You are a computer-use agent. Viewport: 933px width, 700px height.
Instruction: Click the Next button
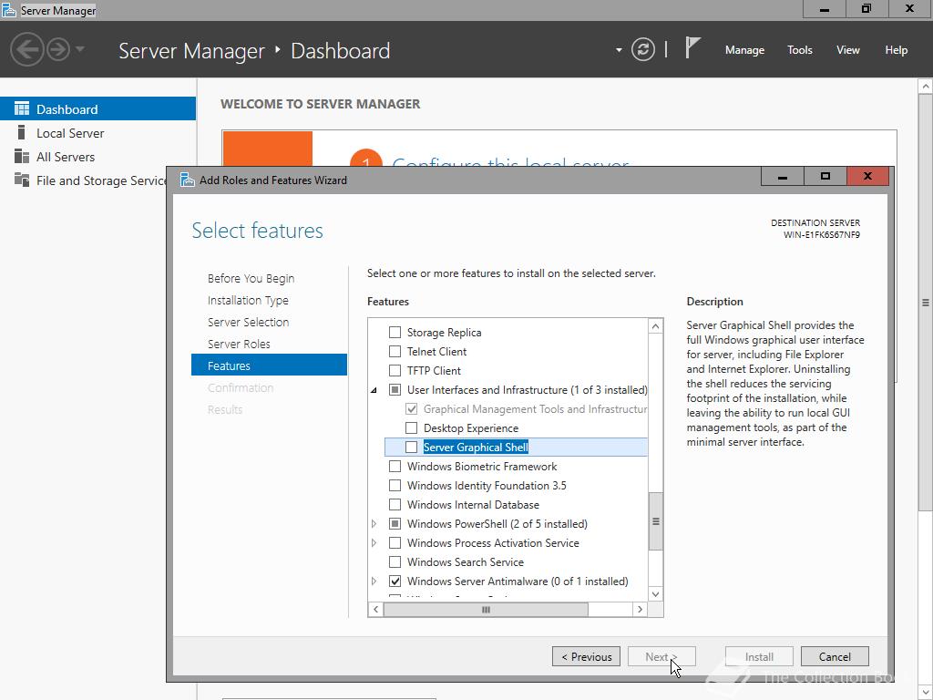(661, 656)
